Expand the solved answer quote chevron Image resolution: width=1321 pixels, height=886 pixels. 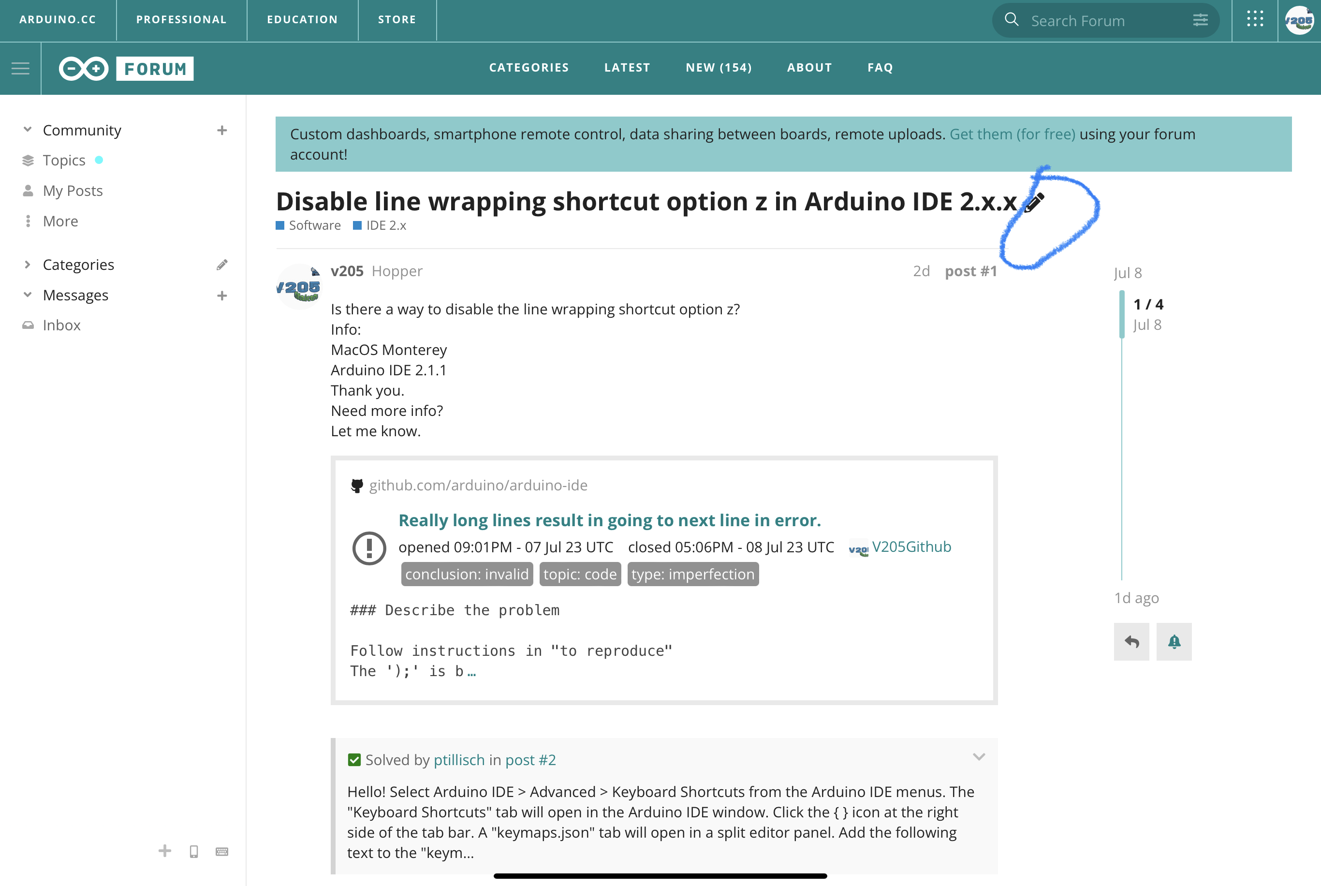(x=979, y=756)
